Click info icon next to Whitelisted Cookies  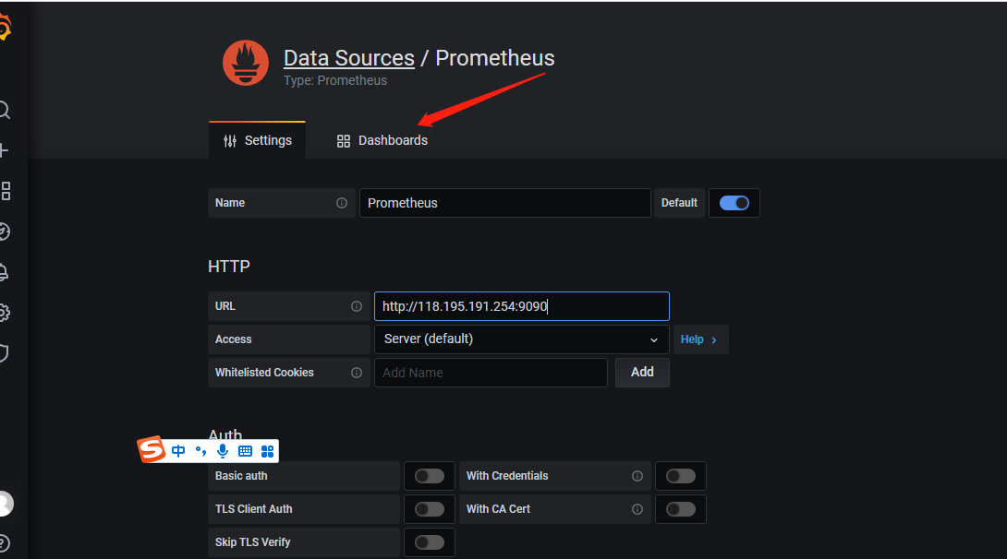(x=357, y=373)
